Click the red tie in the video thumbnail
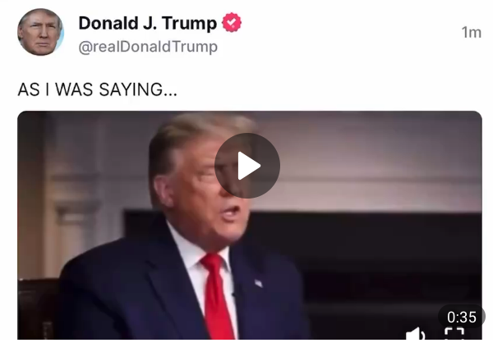This screenshot has height=352, width=493. (x=217, y=295)
